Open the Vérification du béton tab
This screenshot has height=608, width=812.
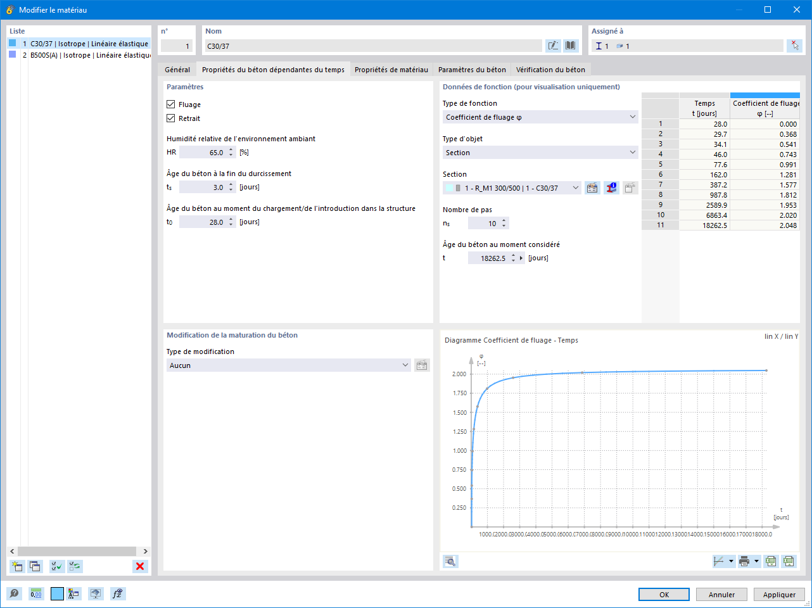pyautogui.click(x=550, y=70)
